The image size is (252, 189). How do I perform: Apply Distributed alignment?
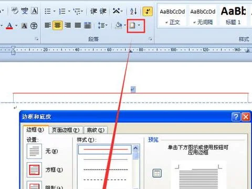[x=88, y=26]
